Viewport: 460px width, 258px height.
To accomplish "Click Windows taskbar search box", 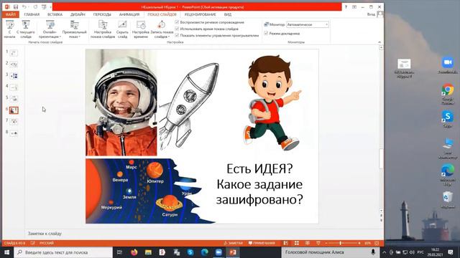I will coord(63,252).
